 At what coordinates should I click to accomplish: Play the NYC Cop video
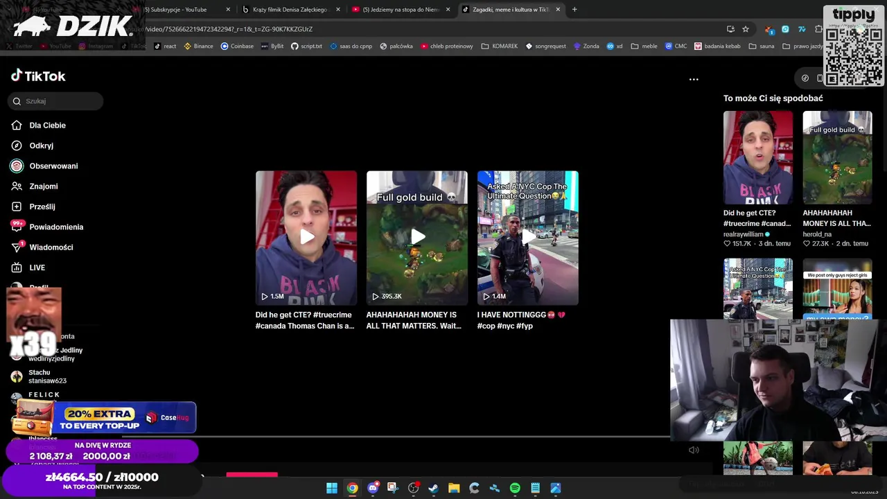(528, 238)
